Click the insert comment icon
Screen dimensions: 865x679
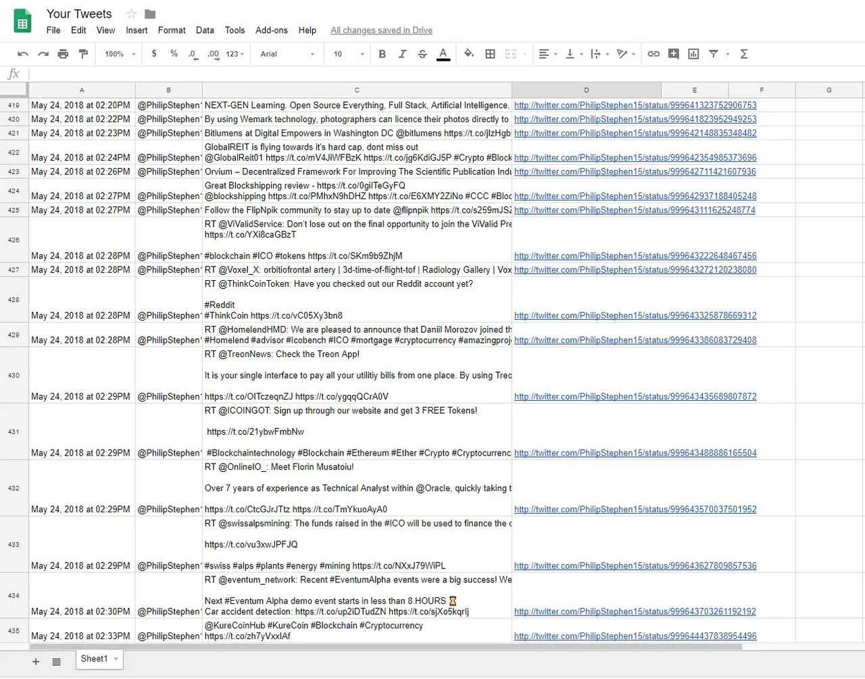tap(674, 54)
